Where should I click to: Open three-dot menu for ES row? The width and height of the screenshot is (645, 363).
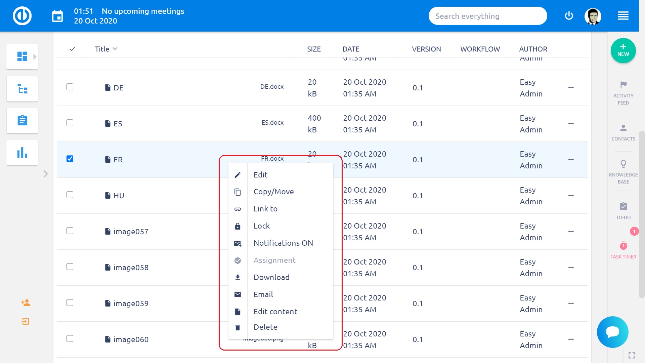pyautogui.click(x=571, y=123)
